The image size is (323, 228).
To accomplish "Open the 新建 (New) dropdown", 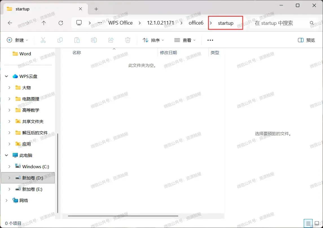I will point(17,40).
